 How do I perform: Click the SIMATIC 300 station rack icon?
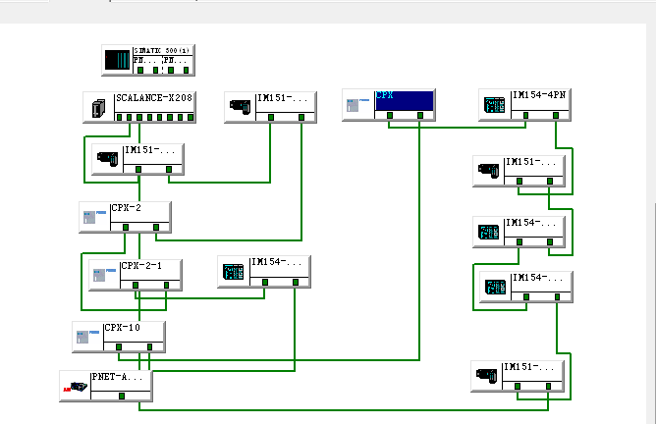(x=117, y=59)
